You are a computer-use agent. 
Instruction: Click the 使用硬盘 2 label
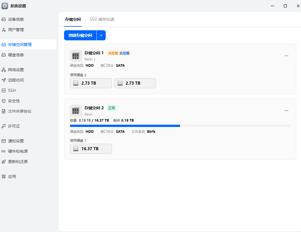(78, 75)
